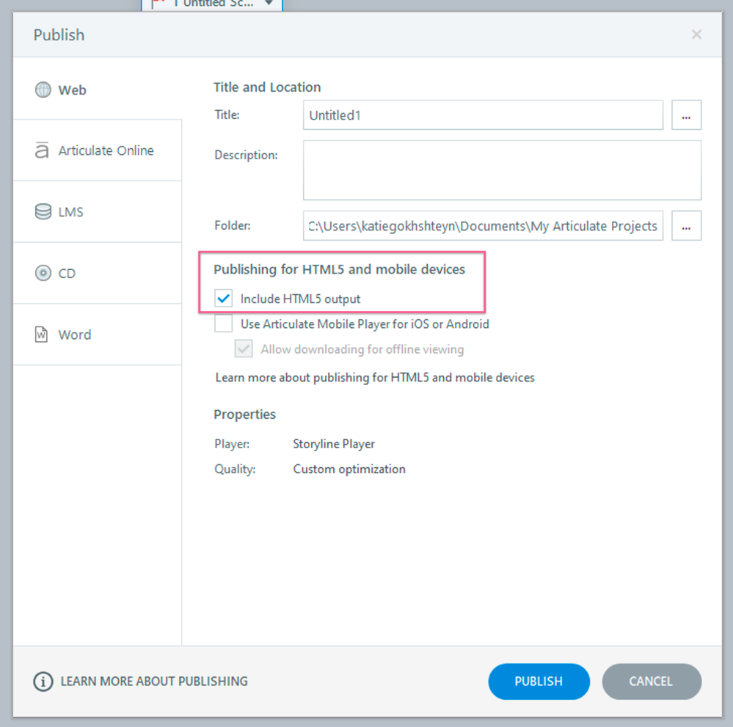Close the Publish dialog with X

pos(696,34)
